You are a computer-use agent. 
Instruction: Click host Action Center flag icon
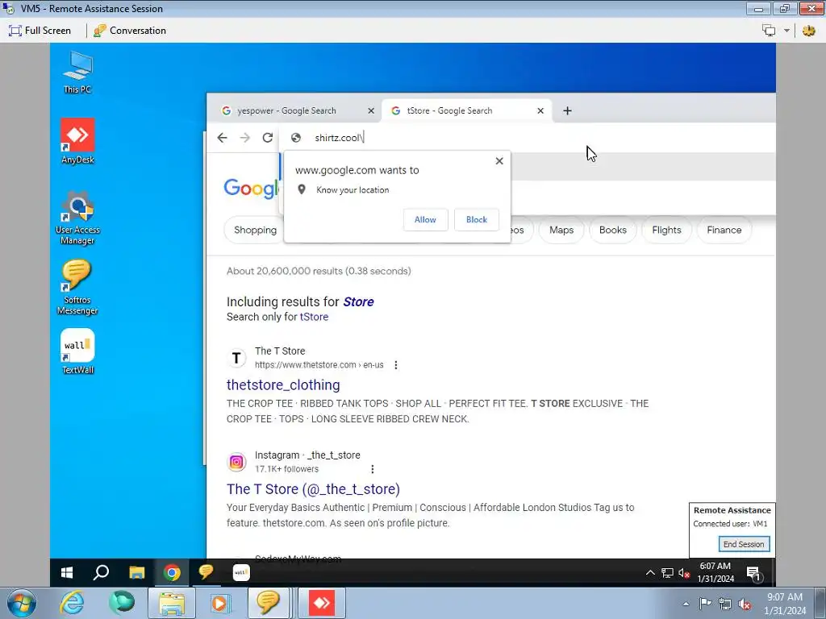click(x=705, y=604)
